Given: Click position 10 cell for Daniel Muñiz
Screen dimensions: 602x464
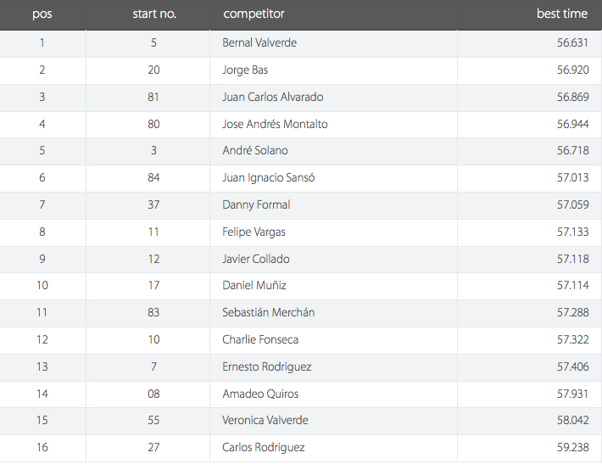Looking at the screenshot, I should [x=42, y=285].
